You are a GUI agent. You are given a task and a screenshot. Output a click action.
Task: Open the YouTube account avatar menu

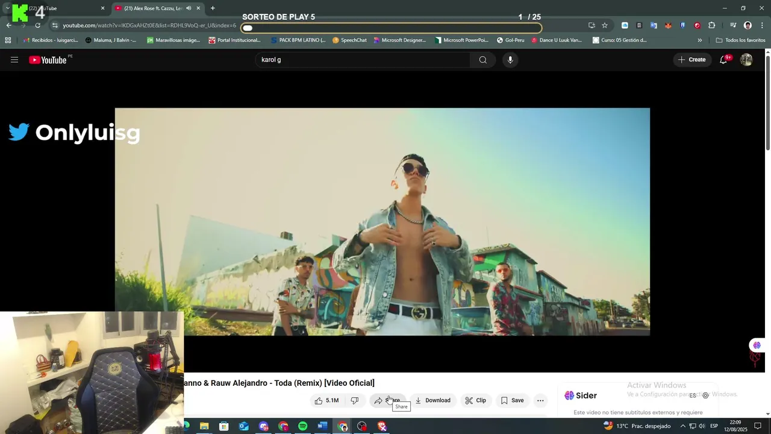[x=746, y=60]
